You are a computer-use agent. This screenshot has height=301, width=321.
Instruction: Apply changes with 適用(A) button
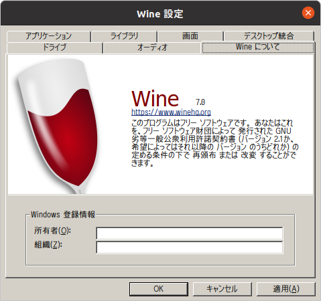[286, 289]
